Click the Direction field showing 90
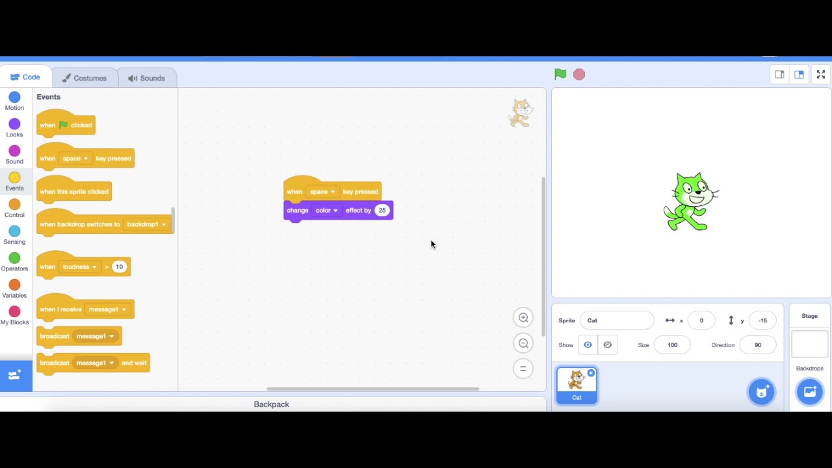 (x=758, y=345)
